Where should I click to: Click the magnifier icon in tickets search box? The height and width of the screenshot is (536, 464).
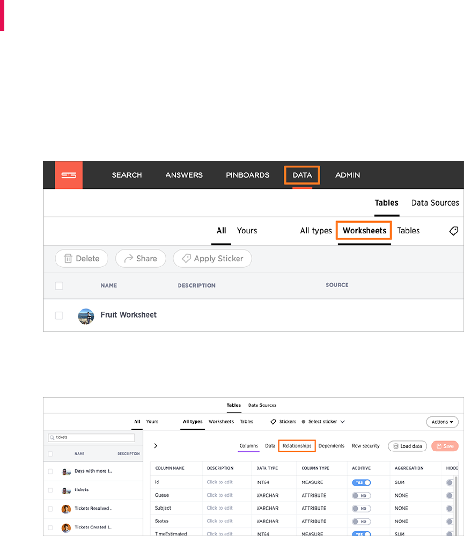[x=52, y=438]
